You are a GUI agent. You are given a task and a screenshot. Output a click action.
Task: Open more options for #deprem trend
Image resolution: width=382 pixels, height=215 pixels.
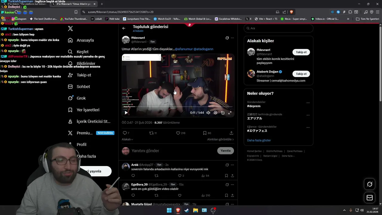coord(308,103)
